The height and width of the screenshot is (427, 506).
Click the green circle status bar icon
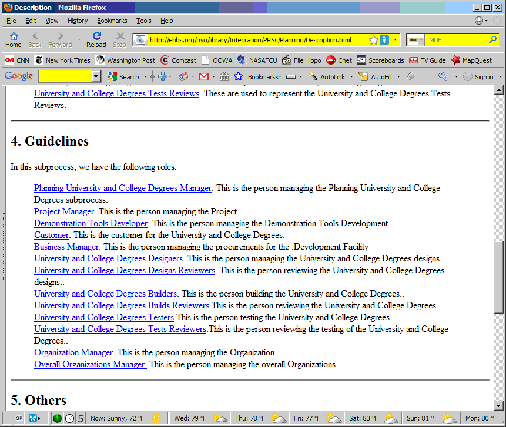click(57, 418)
